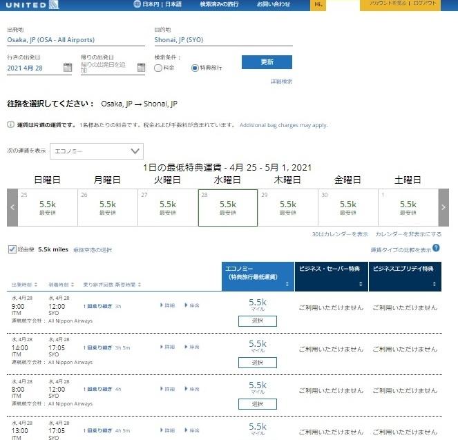Open 1 回乗り継ぎ 3h connection link
458x440 pixels.
102,306
